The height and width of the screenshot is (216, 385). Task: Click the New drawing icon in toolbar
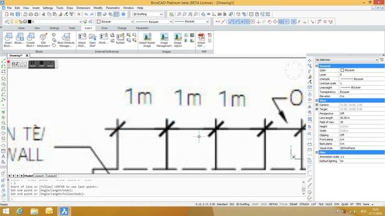click(7, 14)
